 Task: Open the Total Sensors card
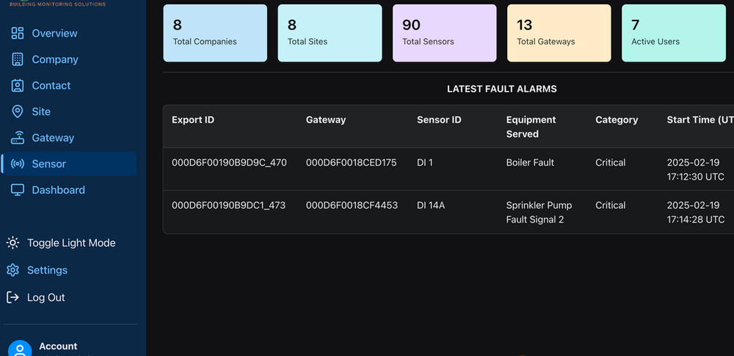tap(445, 33)
